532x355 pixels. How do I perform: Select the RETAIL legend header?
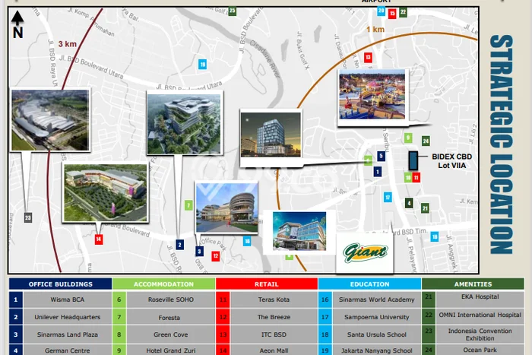pyautogui.click(x=267, y=284)
